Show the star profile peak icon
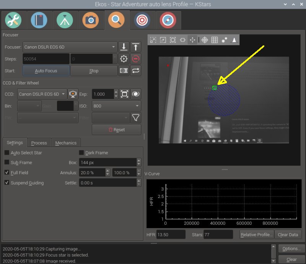Viewport: 306px width, 264px height. [x=234, y=40]
